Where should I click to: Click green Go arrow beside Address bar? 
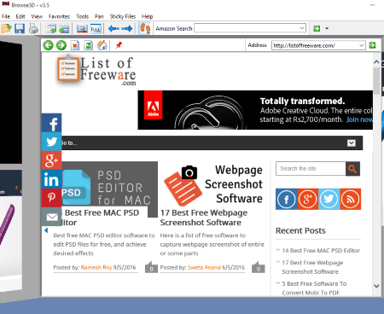coord(372,45)
